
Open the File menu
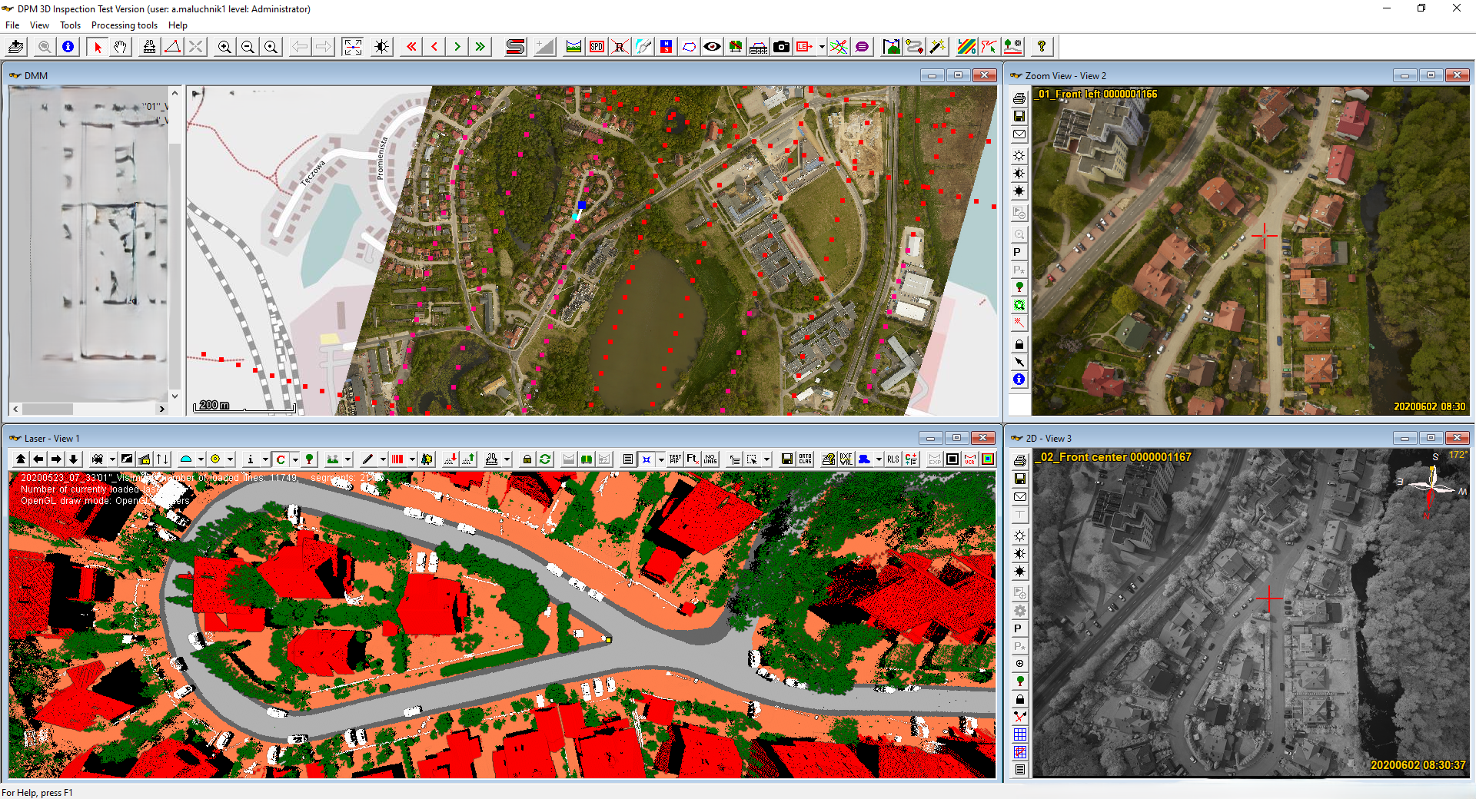pyautogui.click(x=12, y=25)
